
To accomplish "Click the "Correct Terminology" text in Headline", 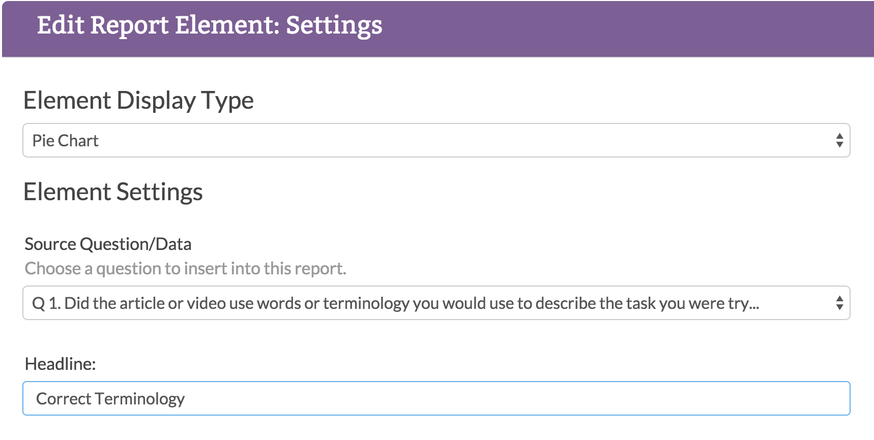I will point(110,399).
